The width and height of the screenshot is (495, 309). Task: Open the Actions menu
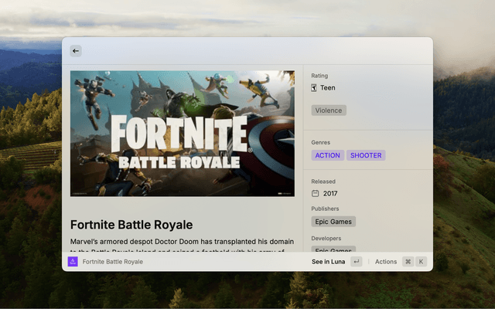pyautogui.click(x=385, y=262)
